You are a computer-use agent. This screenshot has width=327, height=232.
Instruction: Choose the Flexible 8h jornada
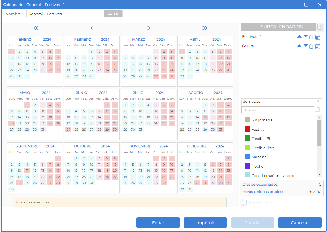click(x=261, y=139)
